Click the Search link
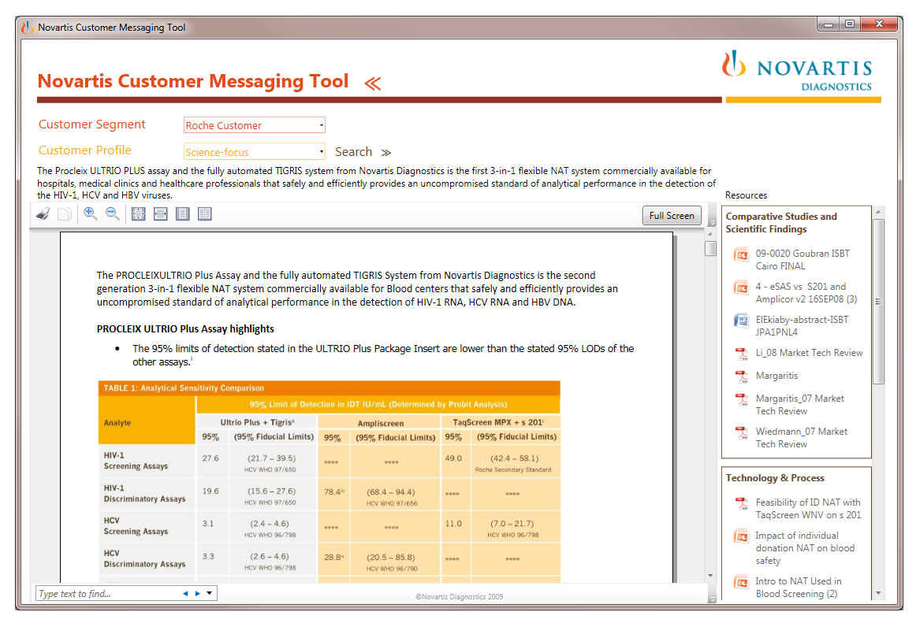This screenshot has width=916, height=623. click(x=353, y=152)
